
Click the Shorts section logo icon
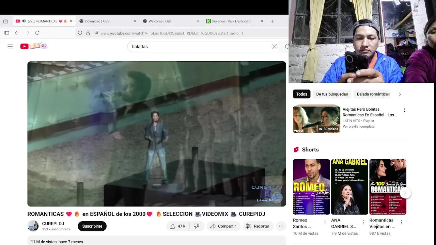pyautogui.click(x=296, y=150)
